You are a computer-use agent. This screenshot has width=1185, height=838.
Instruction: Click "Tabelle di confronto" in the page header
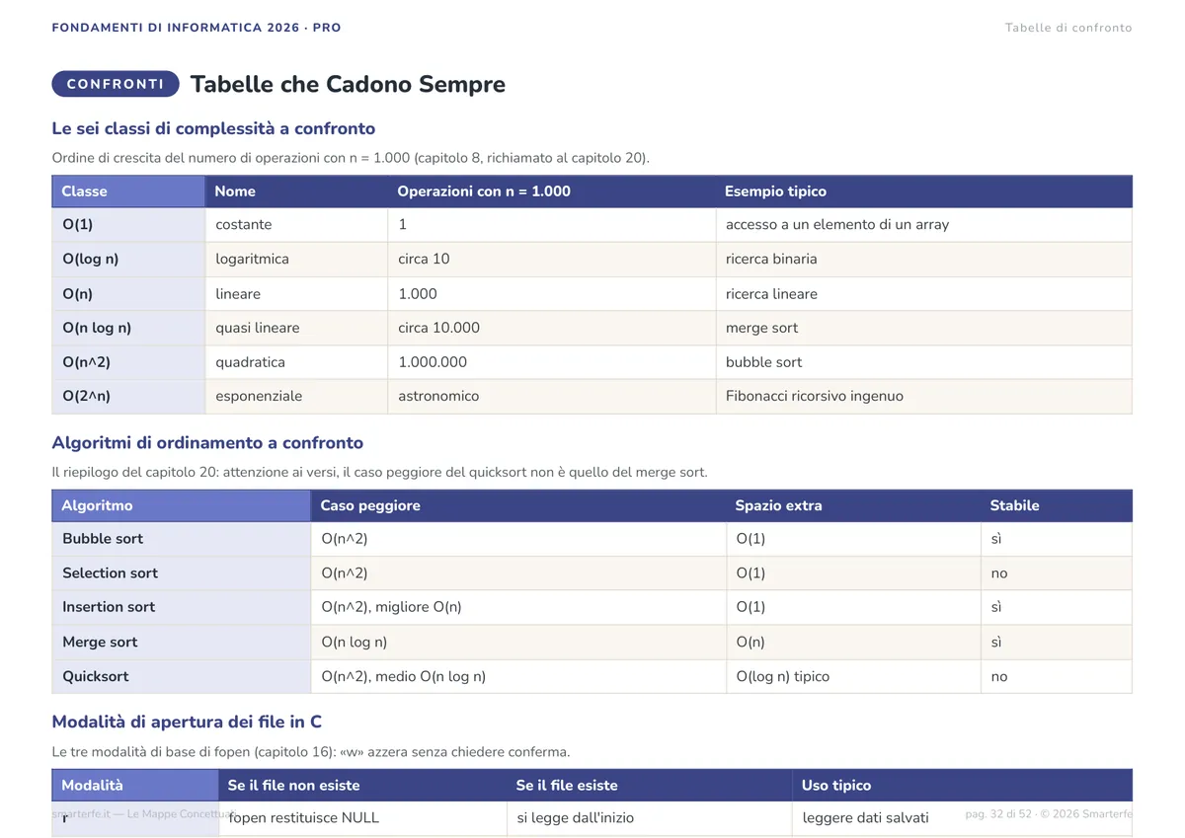point(1068,28)
